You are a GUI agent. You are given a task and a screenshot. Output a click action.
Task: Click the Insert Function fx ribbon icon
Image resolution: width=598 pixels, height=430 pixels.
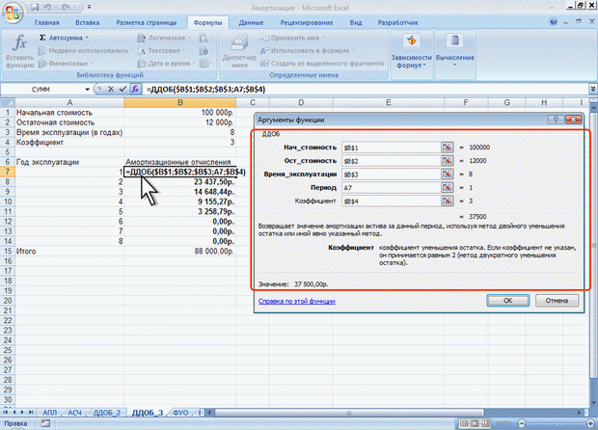(x=20, y=51)
